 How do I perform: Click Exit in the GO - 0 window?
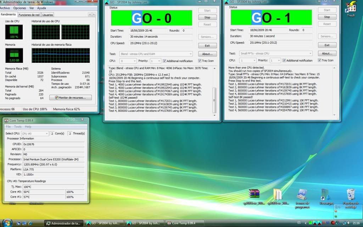[207, 46]
